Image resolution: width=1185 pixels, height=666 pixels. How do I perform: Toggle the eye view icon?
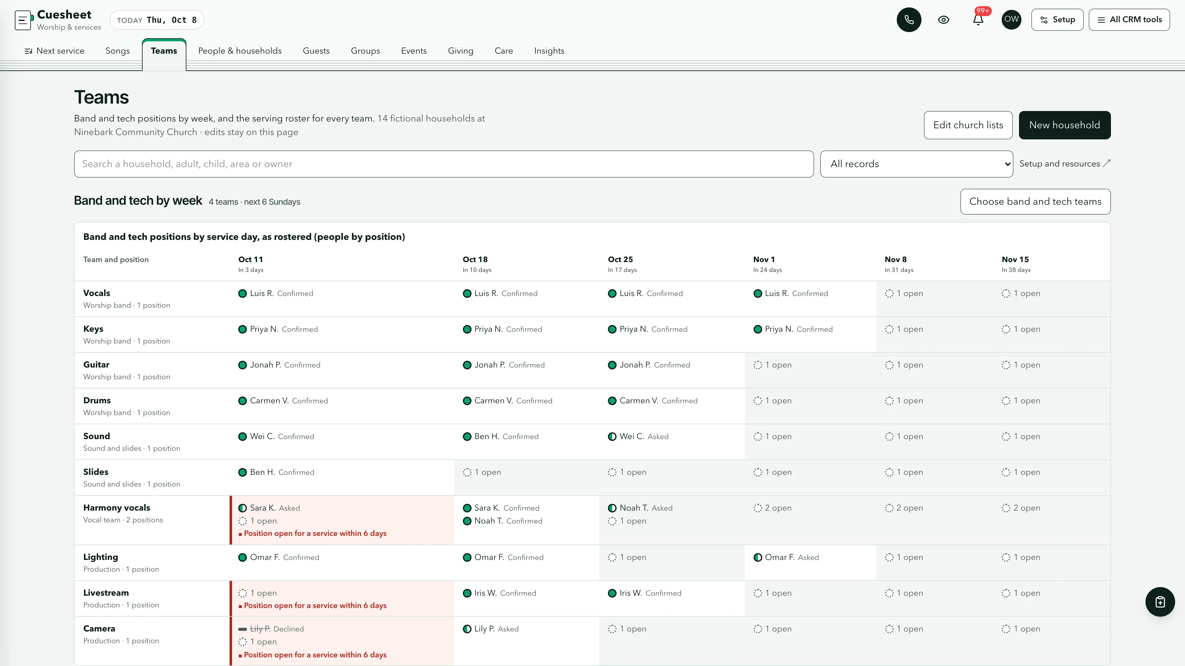coord(943,20)
